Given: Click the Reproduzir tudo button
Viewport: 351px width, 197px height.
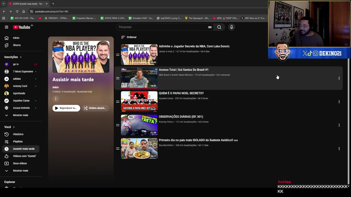Looking at the screenshot, I should click(x=66, y=108).
